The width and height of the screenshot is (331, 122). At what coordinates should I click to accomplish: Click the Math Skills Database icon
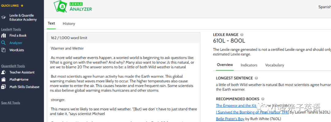(x=3, y=87)
